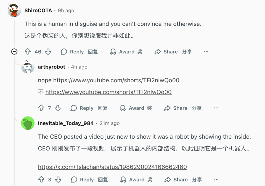Open the x.com Tslachan status link

(x=112, y=167)
